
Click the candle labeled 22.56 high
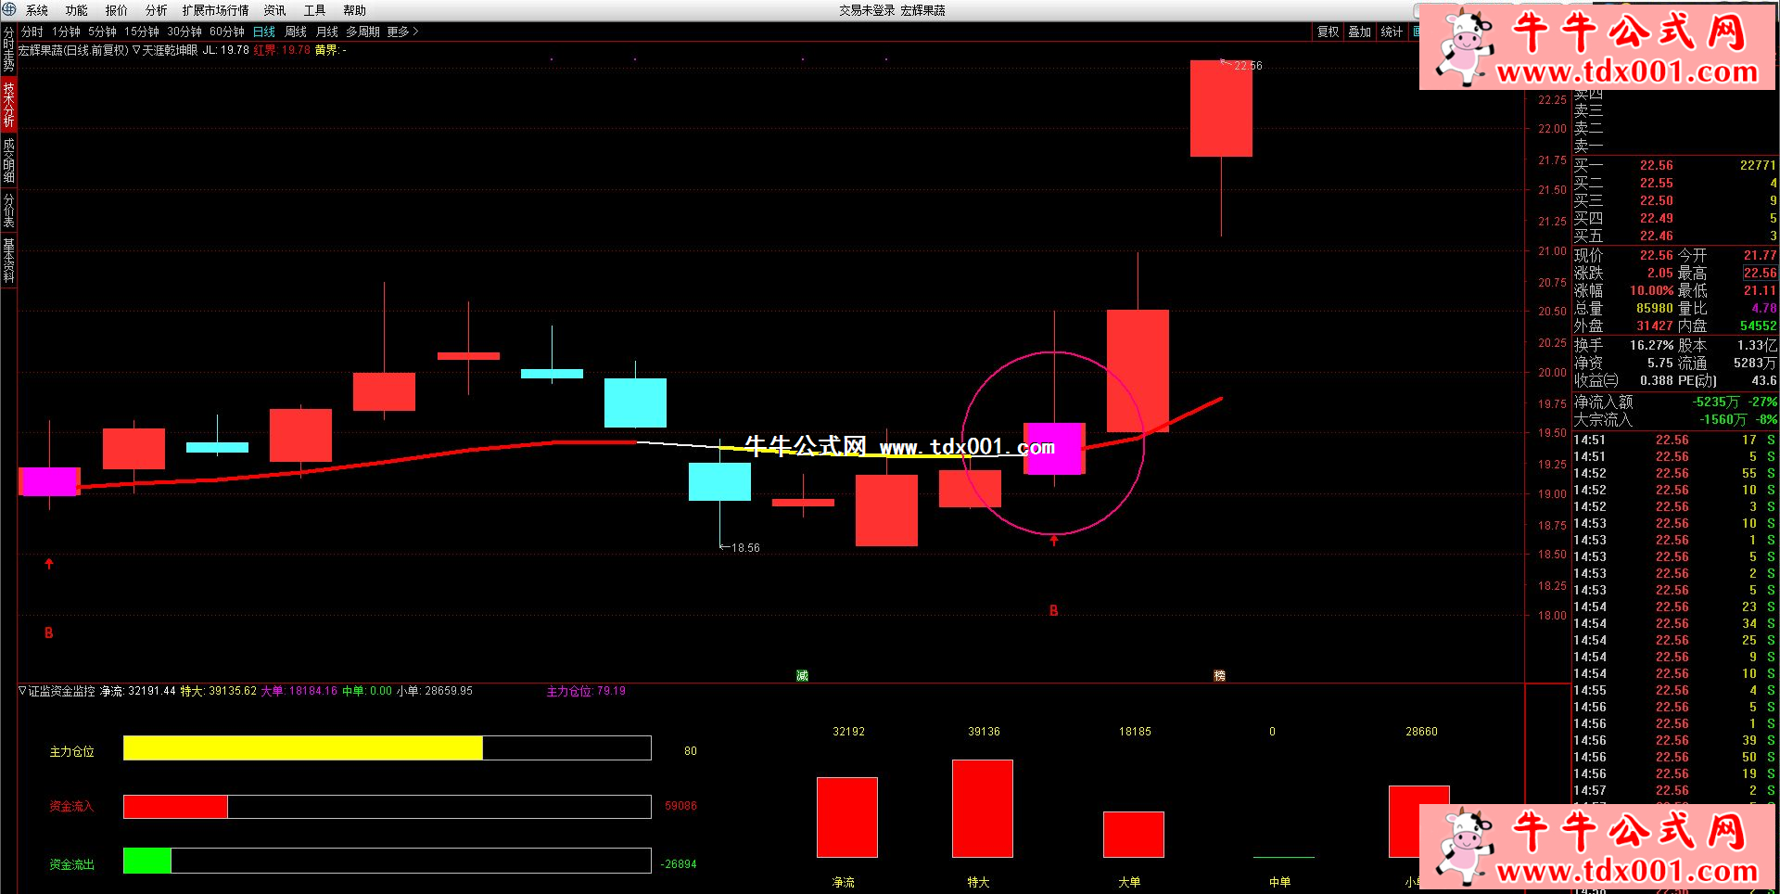(1221, 109)
